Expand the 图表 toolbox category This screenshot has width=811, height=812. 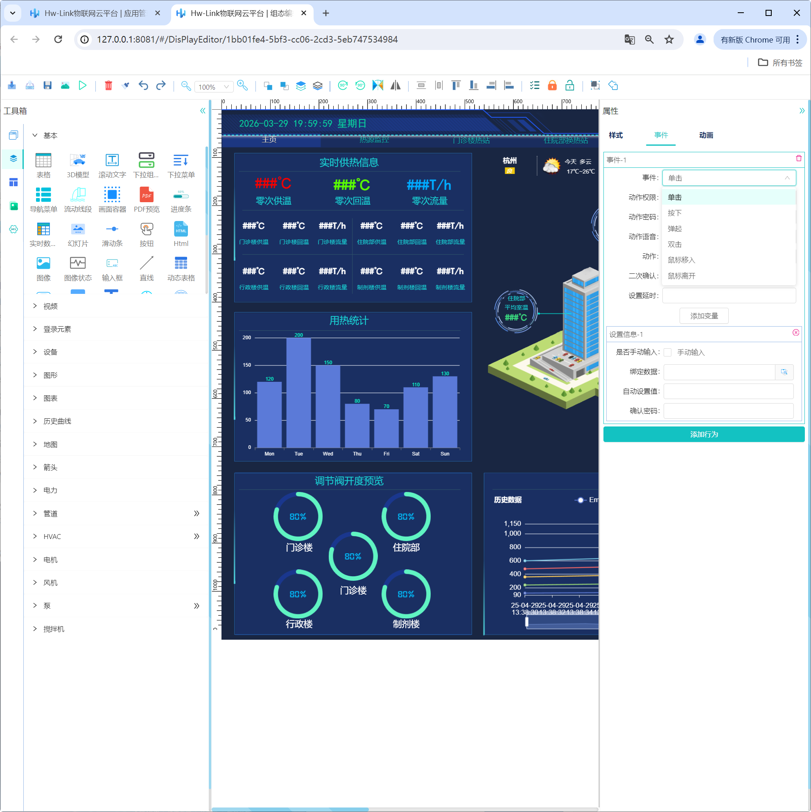pyautogui.click(x=50, y=398)
